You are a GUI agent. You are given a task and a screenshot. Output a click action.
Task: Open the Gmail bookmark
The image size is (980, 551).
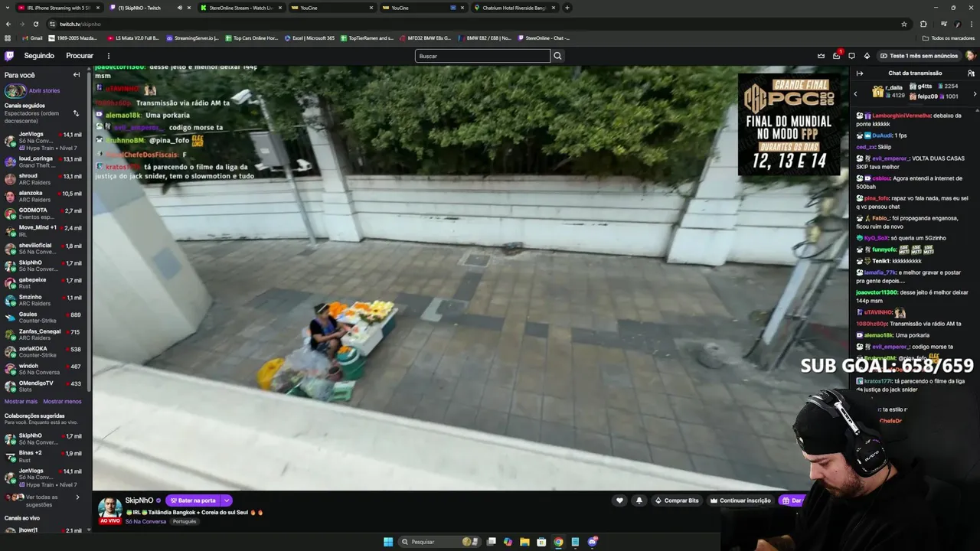pyautogui.click(x=32, y=37)
